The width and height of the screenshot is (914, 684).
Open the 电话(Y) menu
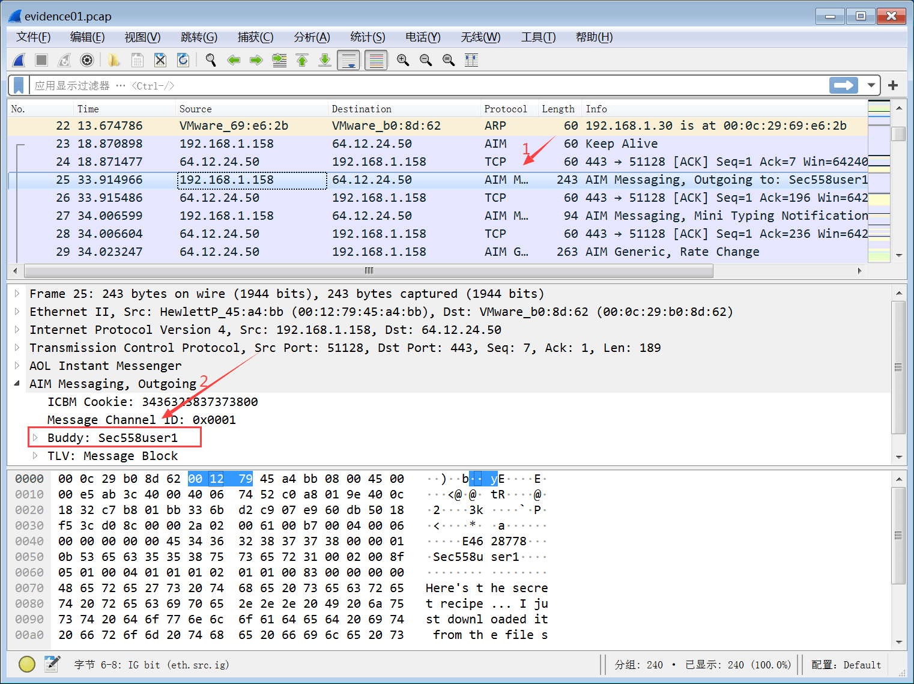pyautogui.click(x=423, y=37)
